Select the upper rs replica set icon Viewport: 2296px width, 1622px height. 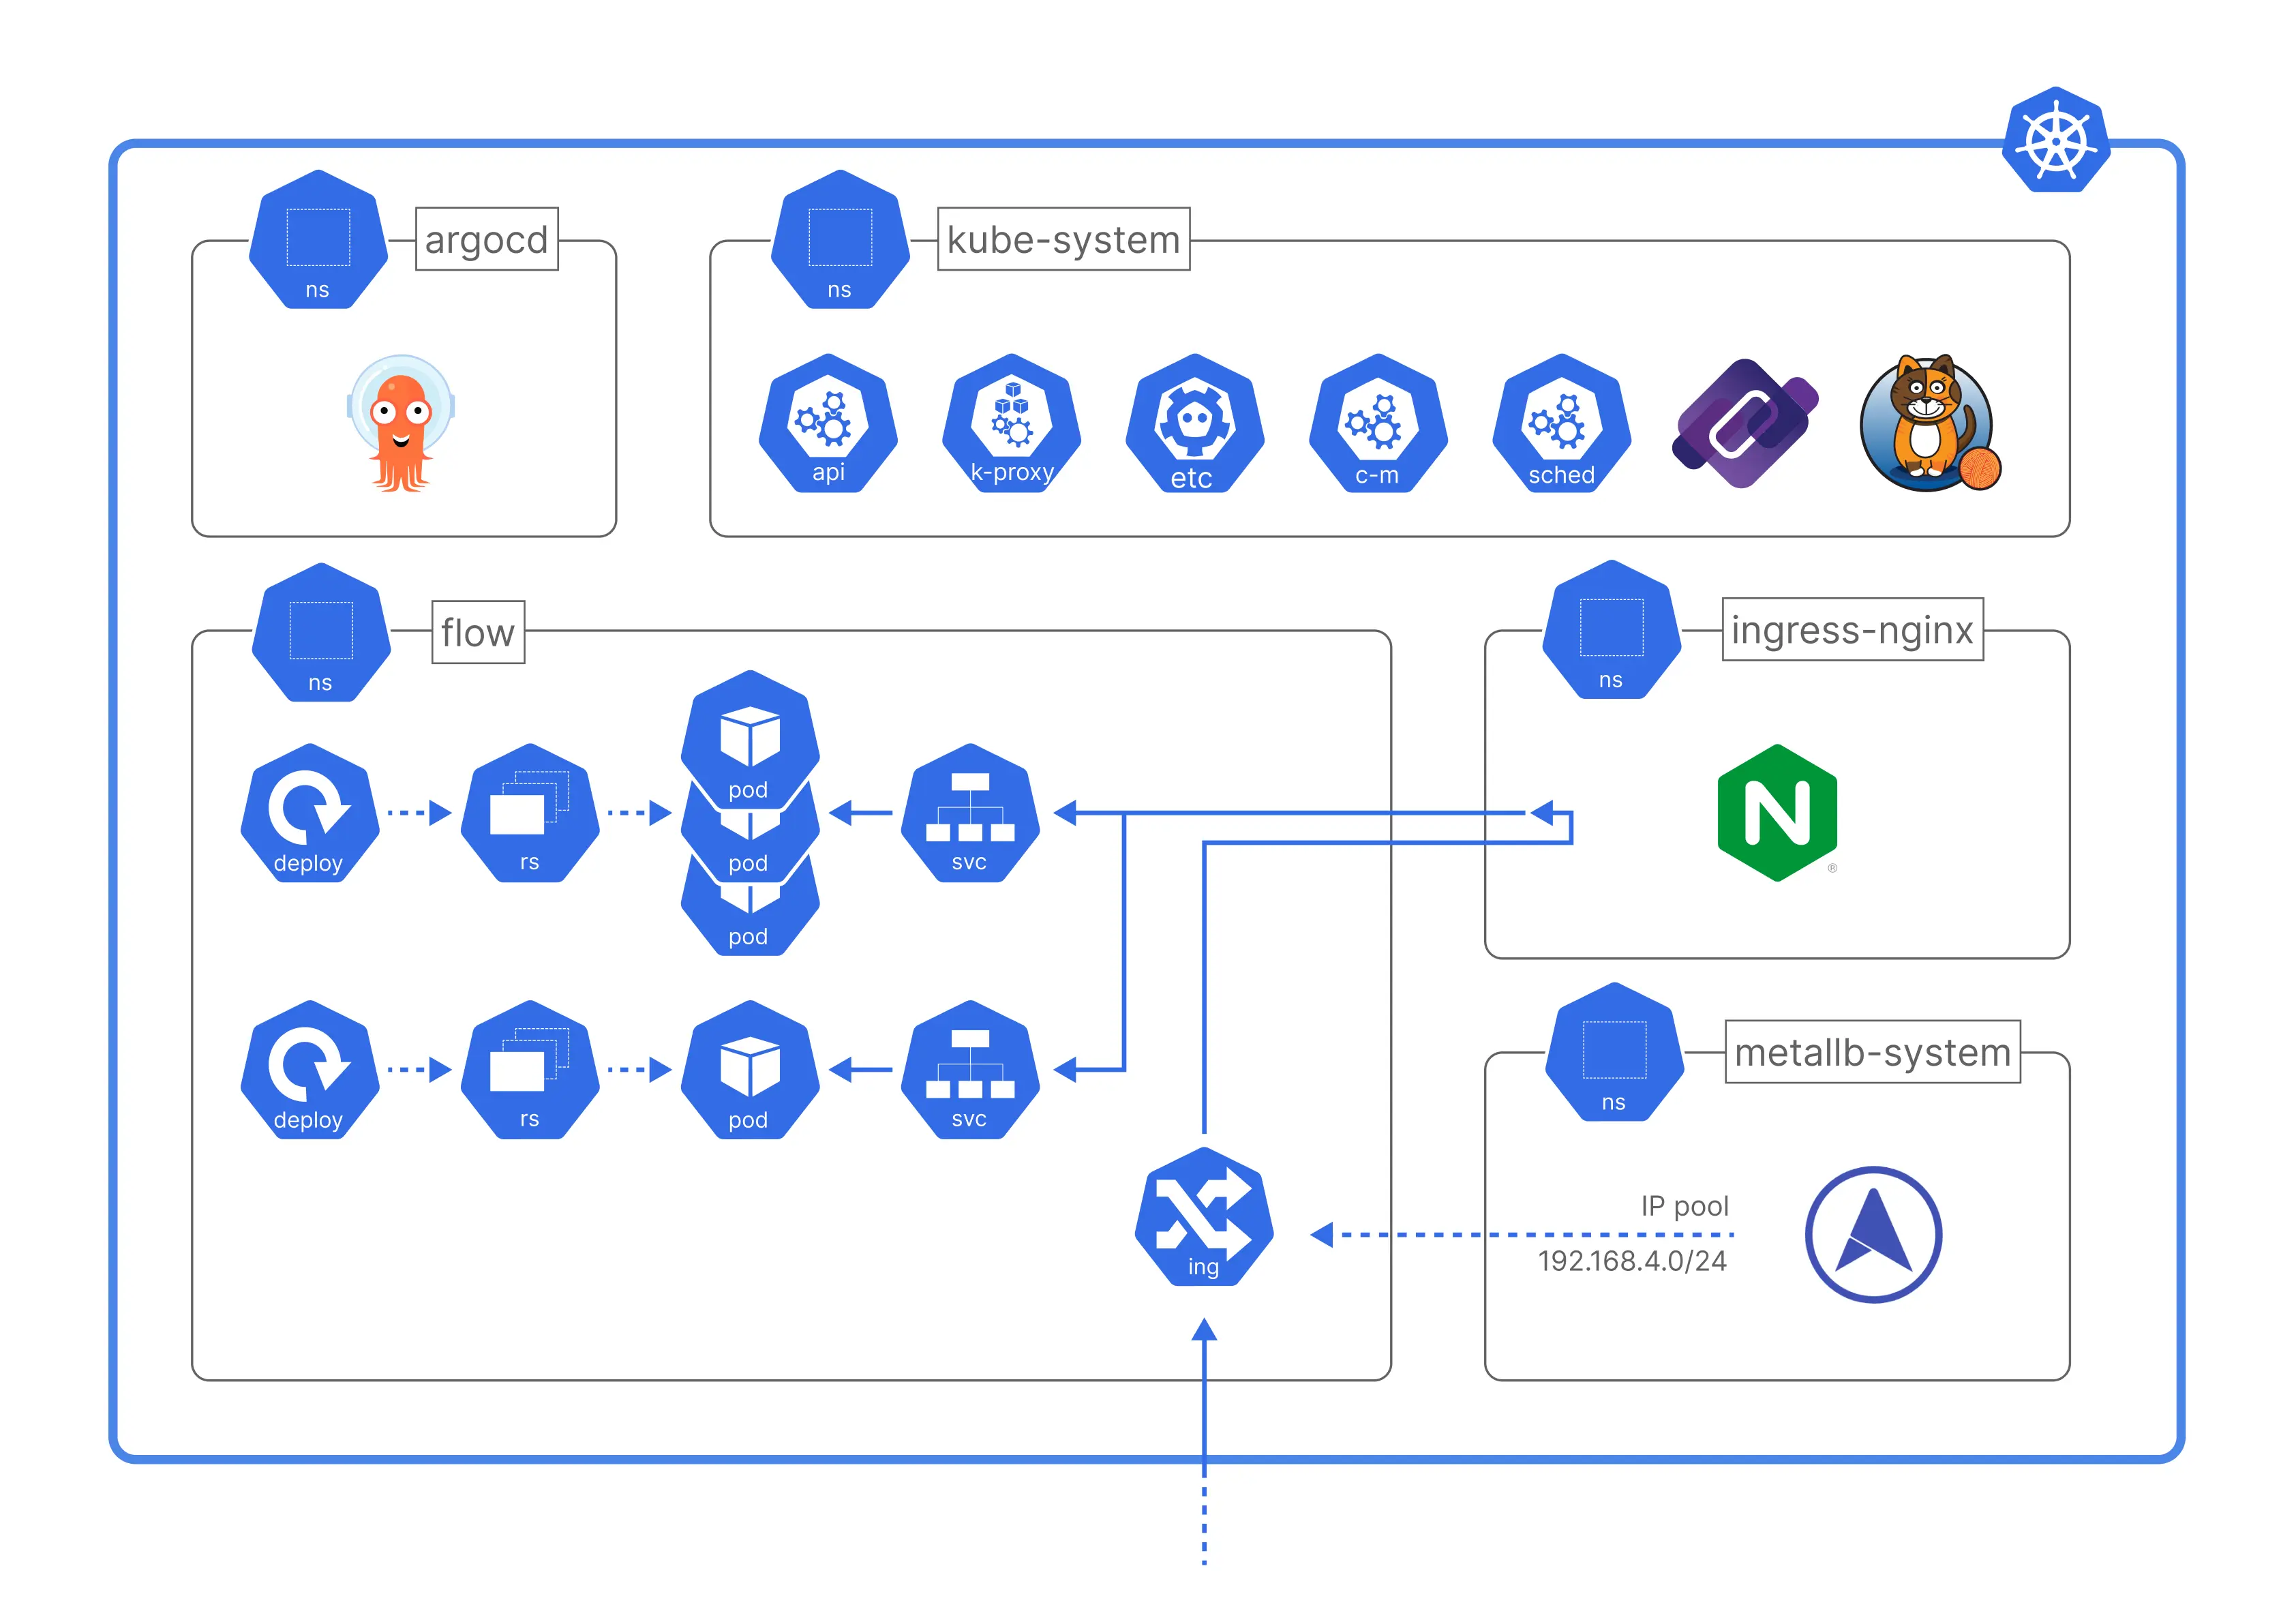pos(530,812)
